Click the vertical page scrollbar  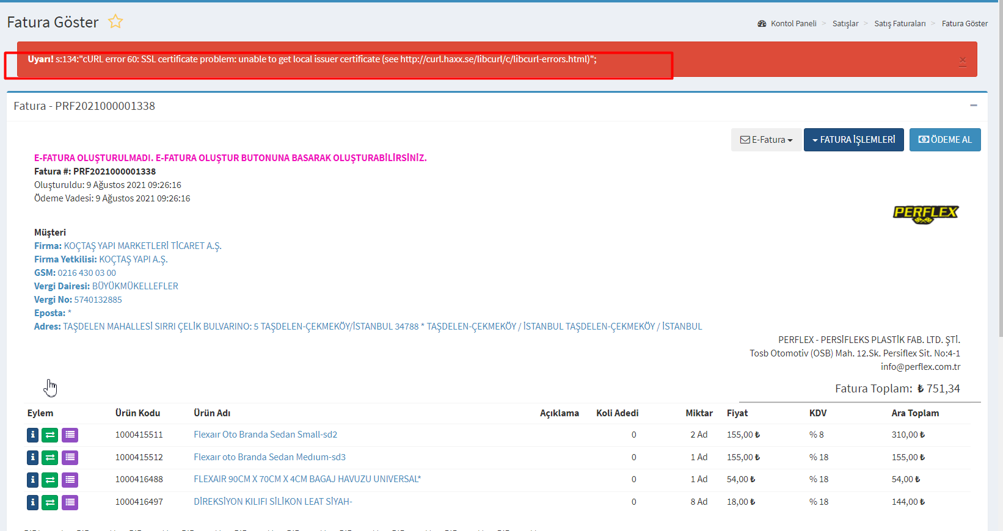coord(1000,183)
